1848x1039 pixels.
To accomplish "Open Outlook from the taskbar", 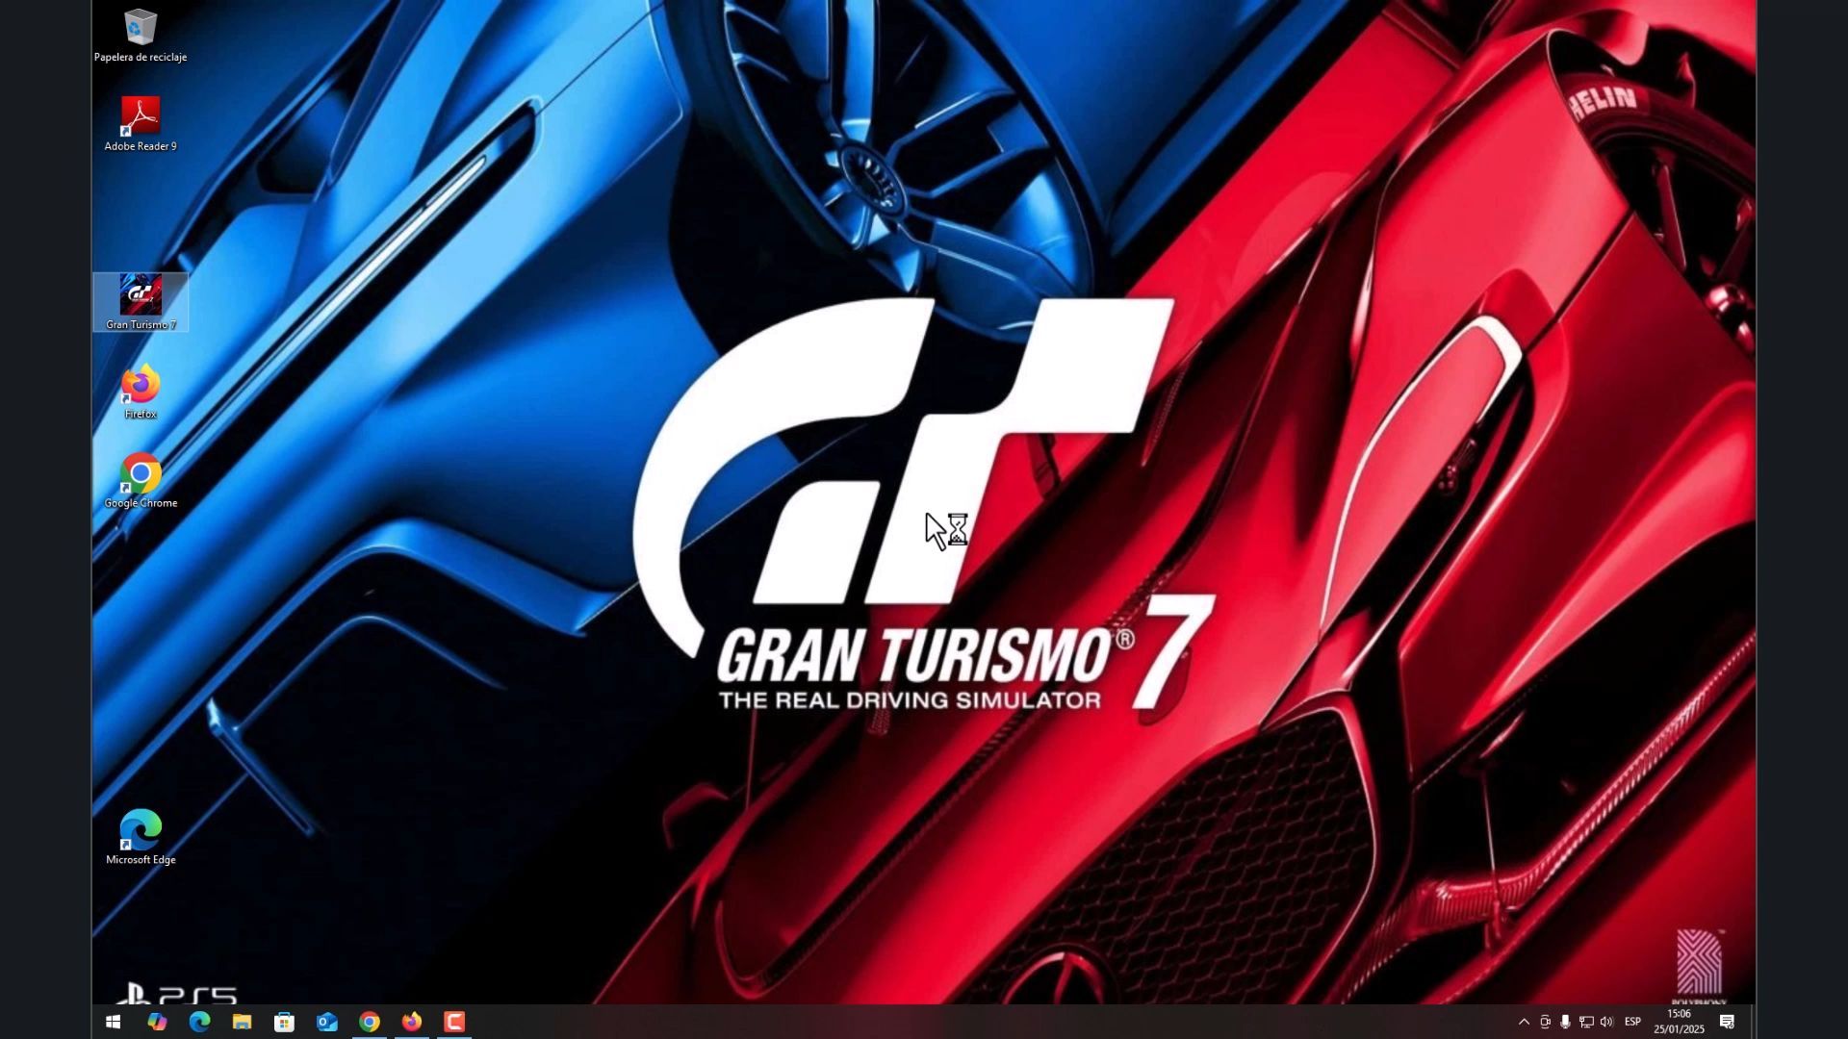I will 327,1022.
